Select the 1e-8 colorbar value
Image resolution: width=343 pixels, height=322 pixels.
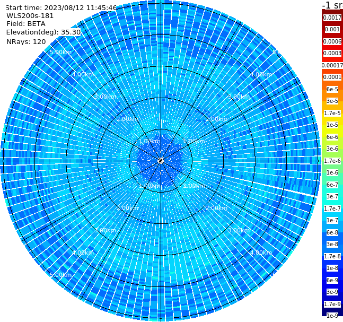pos(332,268)
